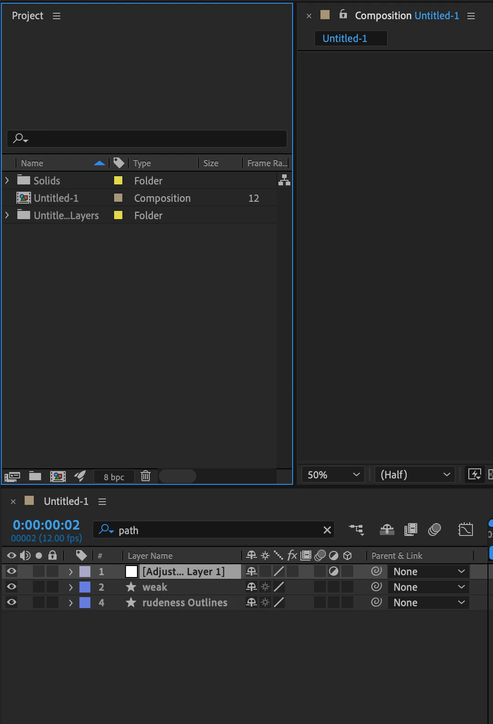Open the 50% magnification dropdown
This screenshot has height=724, width=493.
click(x=333, y=475)
